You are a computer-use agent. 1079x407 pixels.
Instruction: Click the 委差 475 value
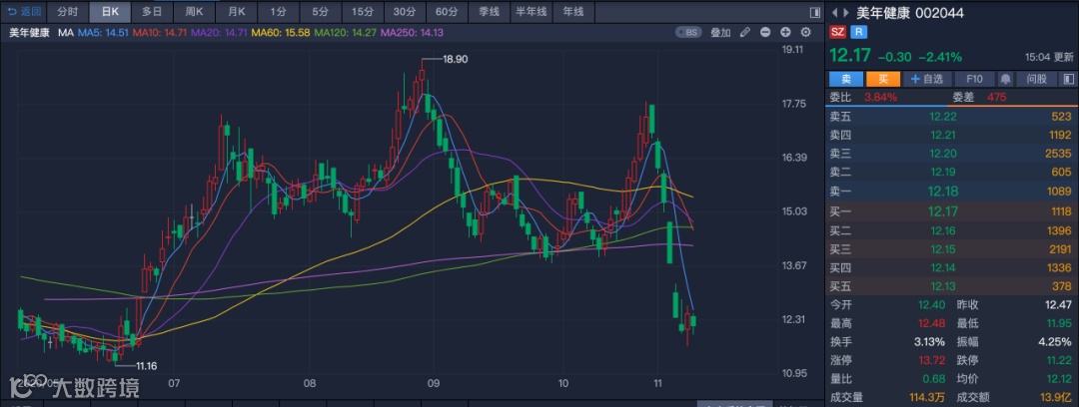coord(996,97)
